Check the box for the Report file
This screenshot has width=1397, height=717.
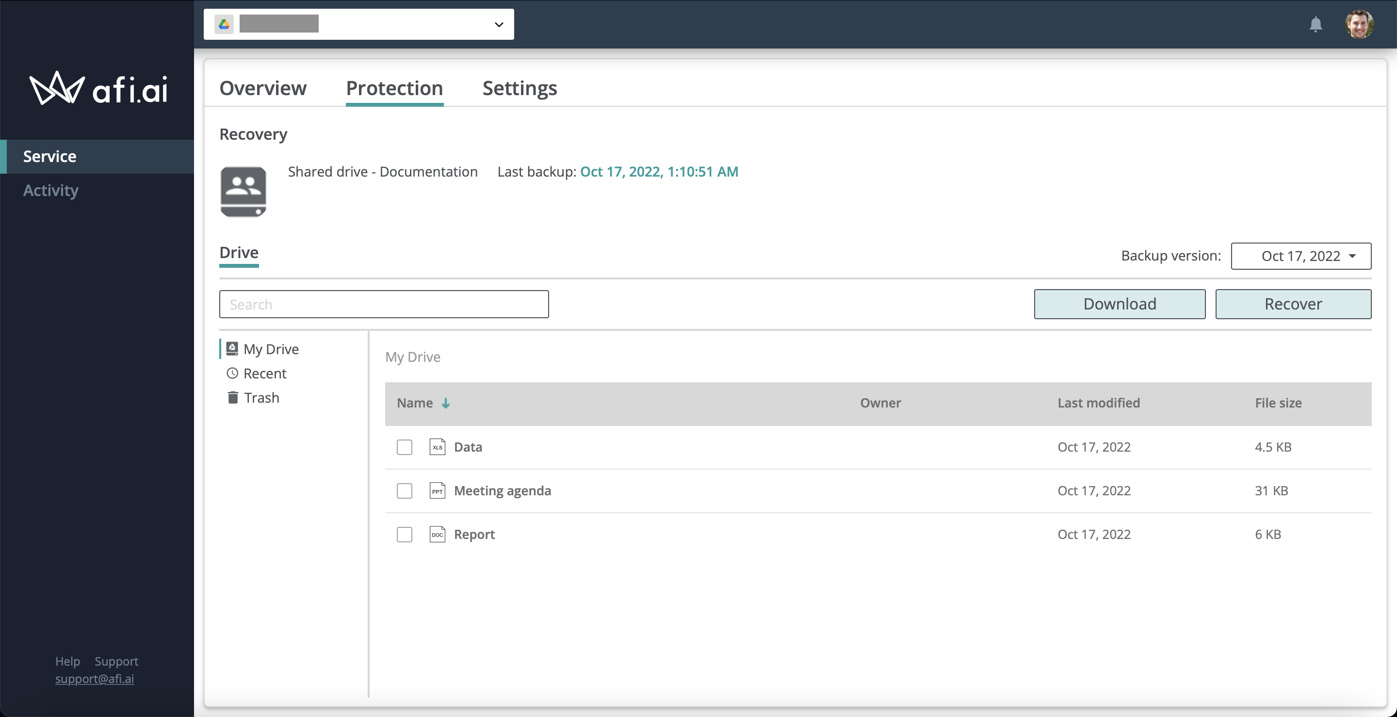(x=405, y=534)
